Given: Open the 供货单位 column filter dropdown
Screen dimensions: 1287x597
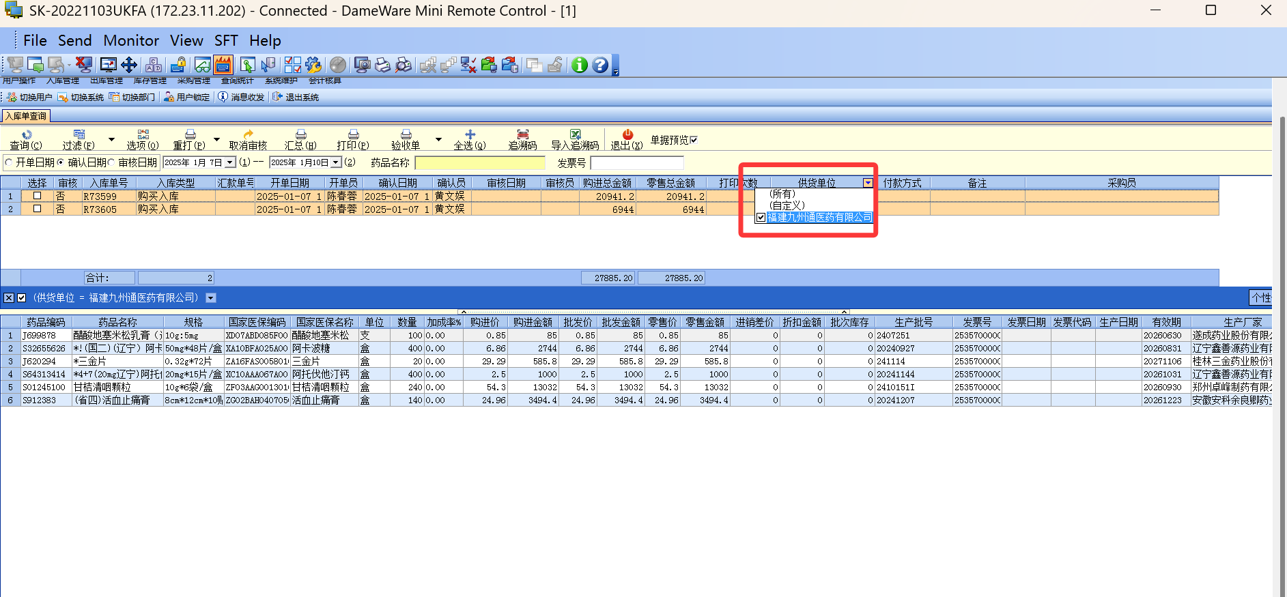Looking at the screenshot, I should [867, 183].
